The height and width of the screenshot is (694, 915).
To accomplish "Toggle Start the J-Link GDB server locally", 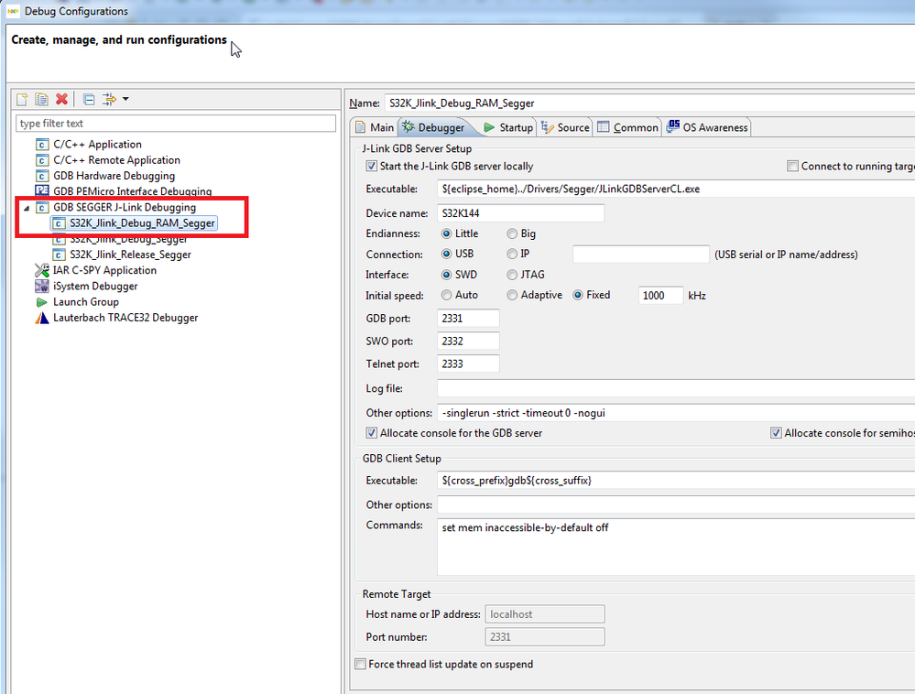I will point(371,167).
